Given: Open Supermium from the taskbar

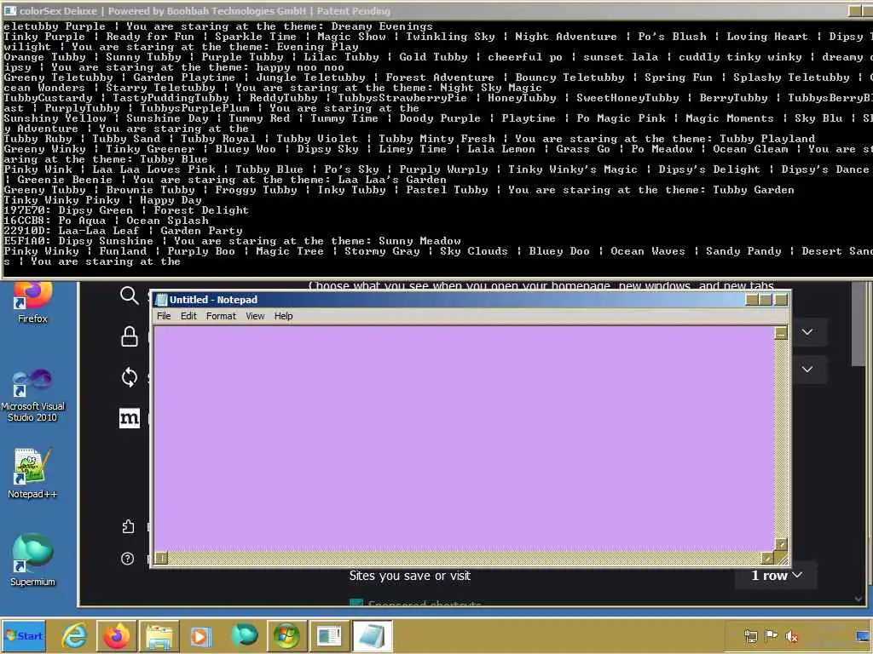Looking at the screenshot, I should click(x=245, y=635).
